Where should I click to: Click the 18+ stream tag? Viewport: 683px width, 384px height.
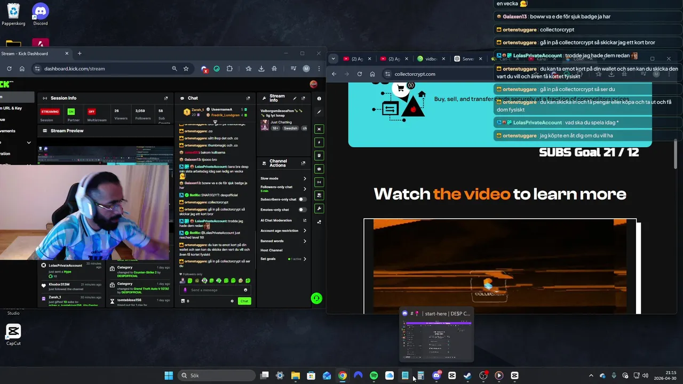[275, 129]
